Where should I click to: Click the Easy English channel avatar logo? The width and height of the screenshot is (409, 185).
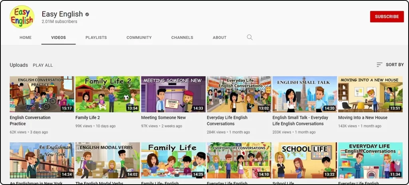coord(22,17)
